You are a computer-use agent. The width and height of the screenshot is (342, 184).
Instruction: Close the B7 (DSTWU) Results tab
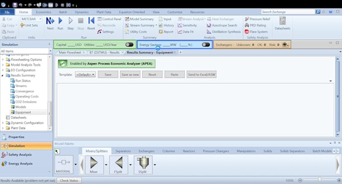(123, 53)
